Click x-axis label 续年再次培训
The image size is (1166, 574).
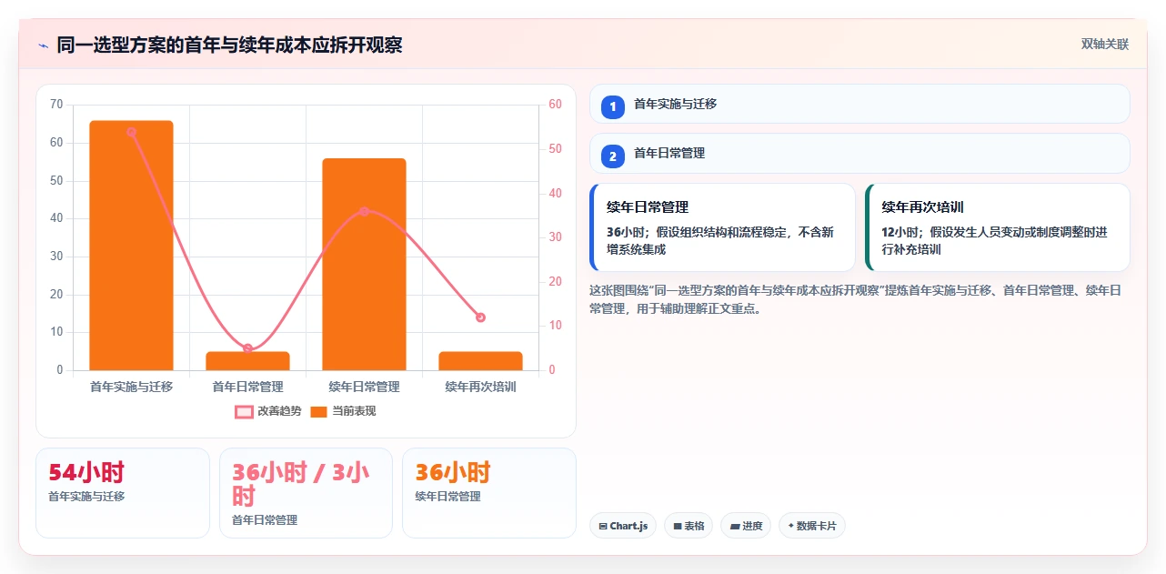tap(480, 387)
